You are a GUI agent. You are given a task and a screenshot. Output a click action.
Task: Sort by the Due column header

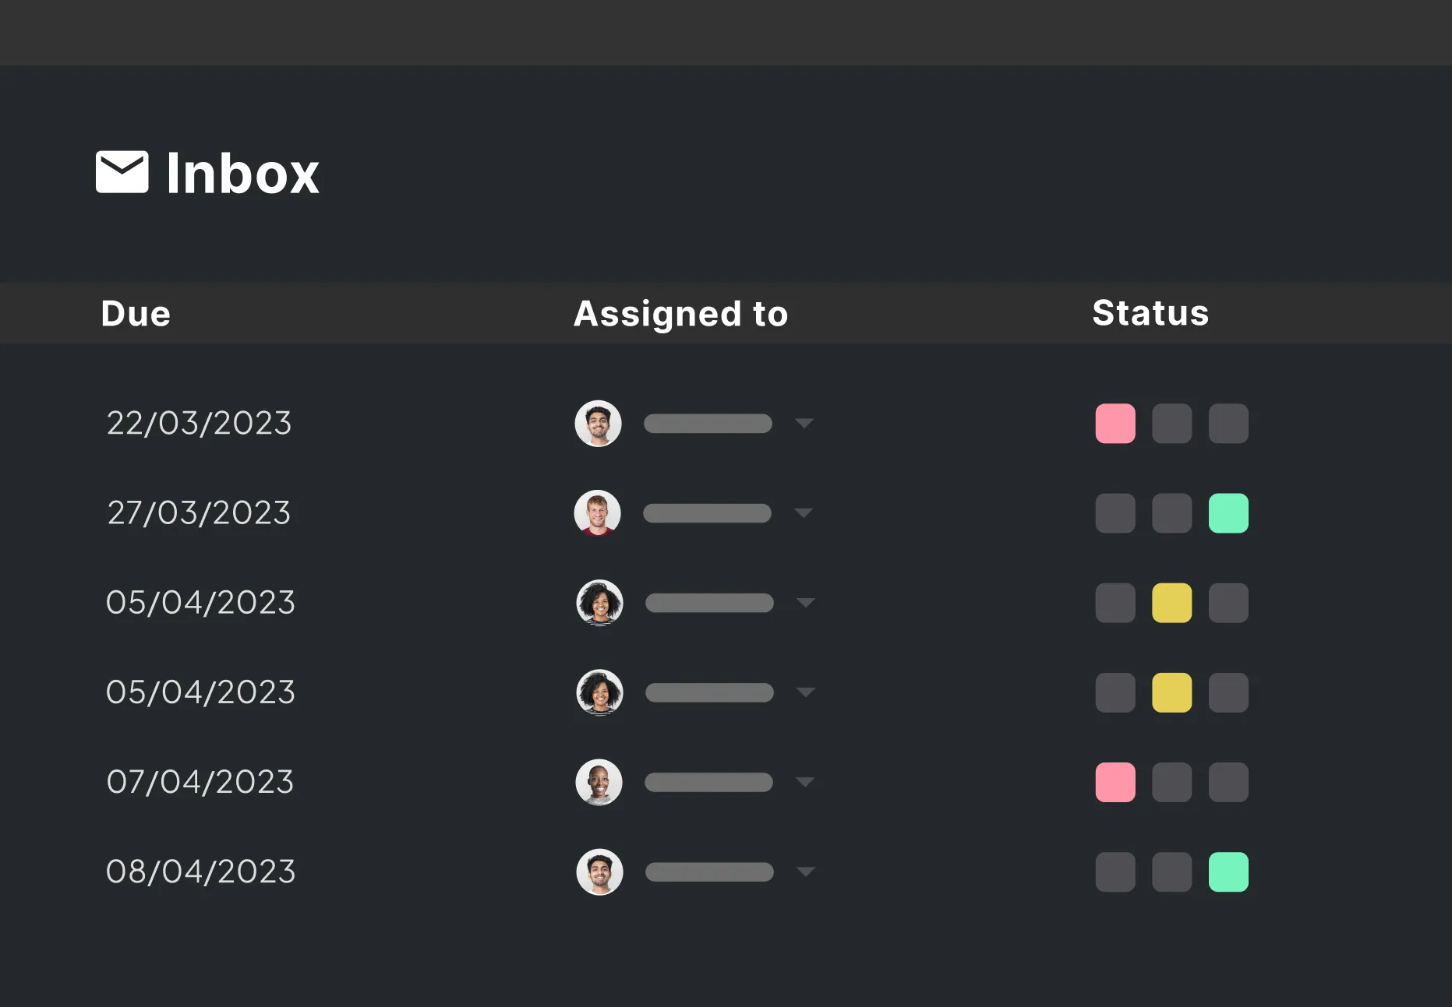pyautogui.click(x=136, y=314)
